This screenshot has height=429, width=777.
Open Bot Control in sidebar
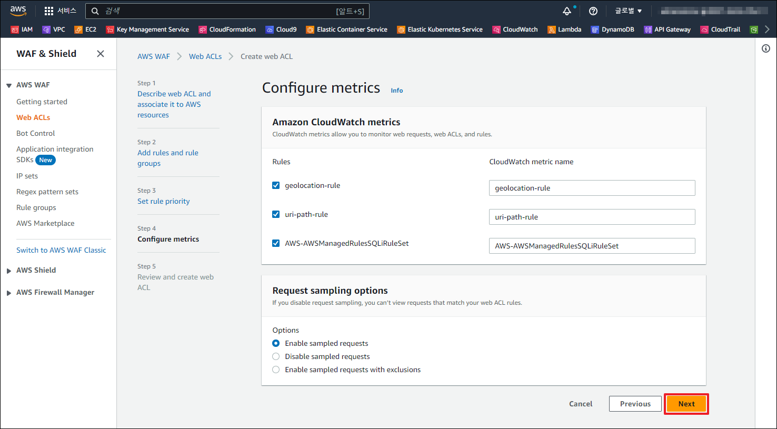point(35,133)
